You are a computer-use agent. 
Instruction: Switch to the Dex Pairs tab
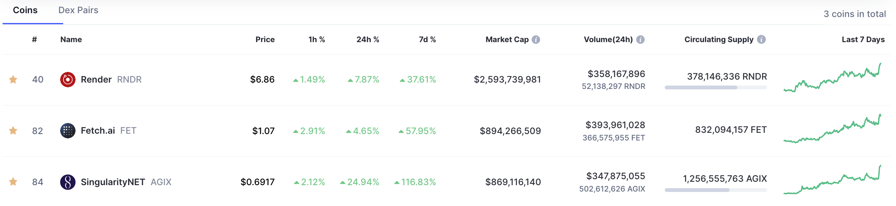(x=78, y=10)
